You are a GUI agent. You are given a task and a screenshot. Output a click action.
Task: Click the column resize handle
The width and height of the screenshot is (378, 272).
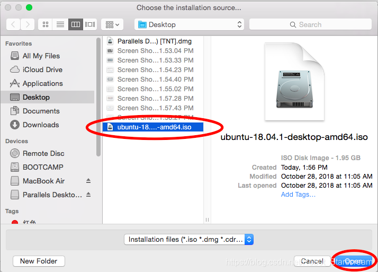click(x=207, y=220)
